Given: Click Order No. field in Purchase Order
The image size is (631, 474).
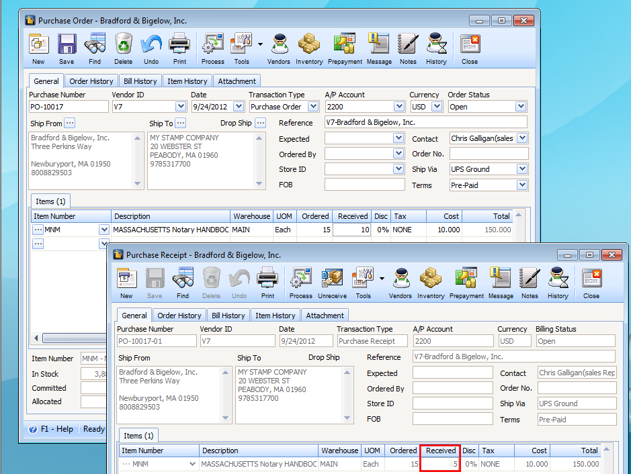Looking at the screenshot, I should click(489, 154).
